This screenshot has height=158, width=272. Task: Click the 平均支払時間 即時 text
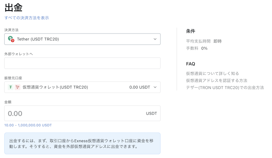[204, 41]
